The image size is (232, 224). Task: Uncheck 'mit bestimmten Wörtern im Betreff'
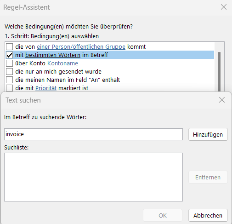pyautogui.click(x=9, y=55)
